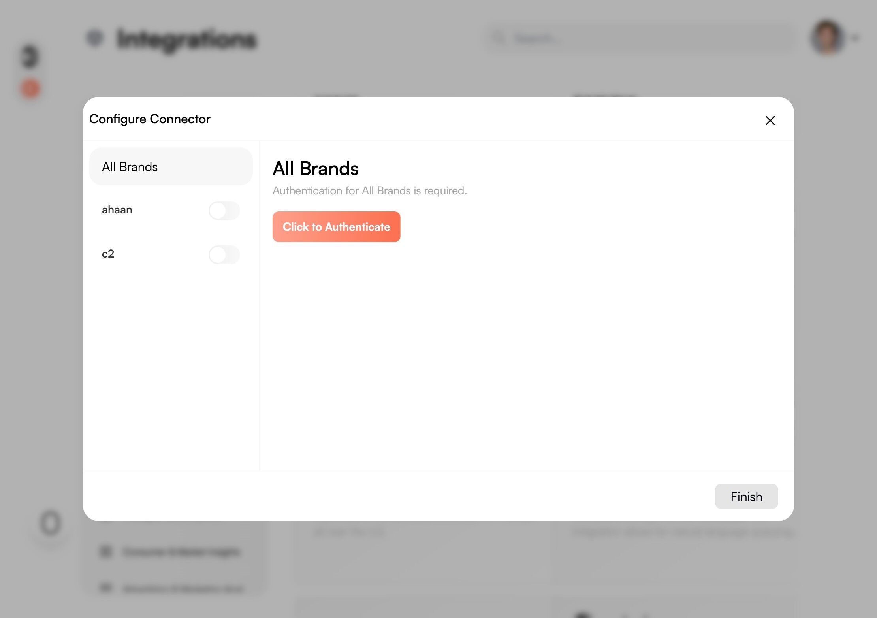Open the user profile avatar
Image resolution: width=877 pixels, height=618 pixels.
coord(827,38)
